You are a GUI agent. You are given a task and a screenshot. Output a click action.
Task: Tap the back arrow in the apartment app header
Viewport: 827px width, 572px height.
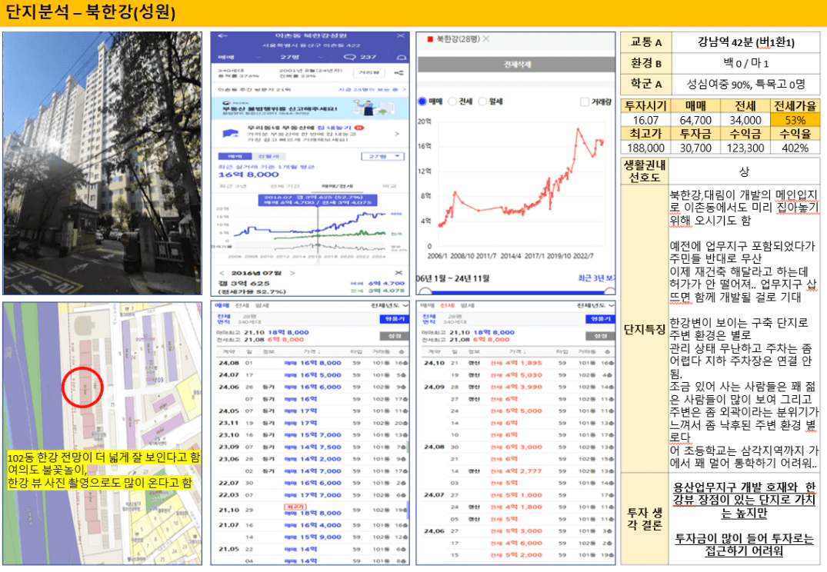[222, 36]
